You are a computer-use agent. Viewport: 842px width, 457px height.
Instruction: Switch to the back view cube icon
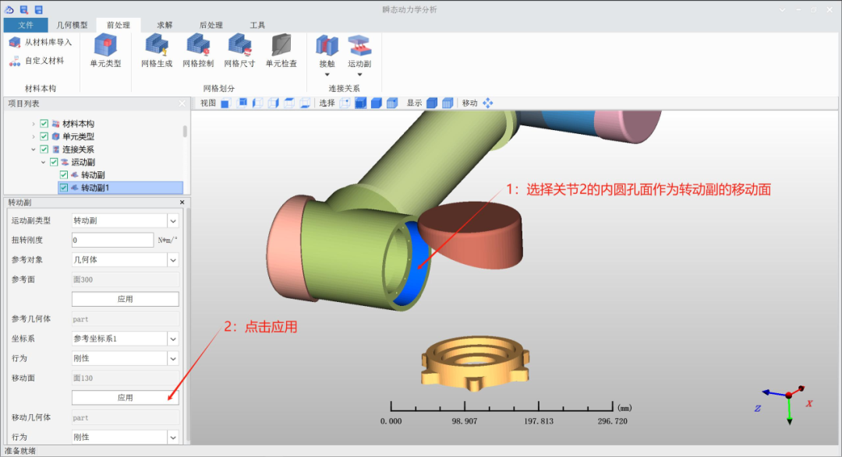pyautogui.click(x=242, y=103)
